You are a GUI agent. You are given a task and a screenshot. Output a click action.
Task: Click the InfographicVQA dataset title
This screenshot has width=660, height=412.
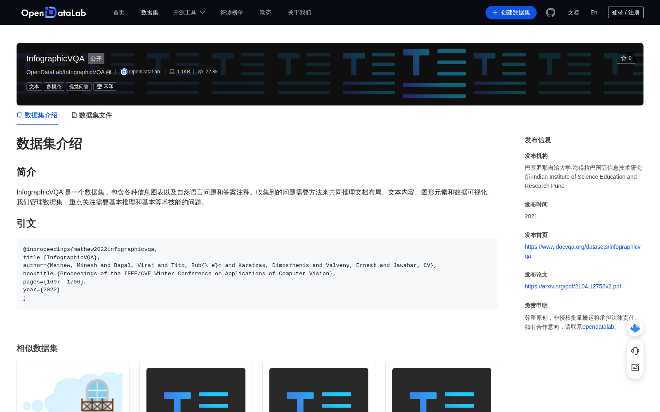click(x=55, y=59)
